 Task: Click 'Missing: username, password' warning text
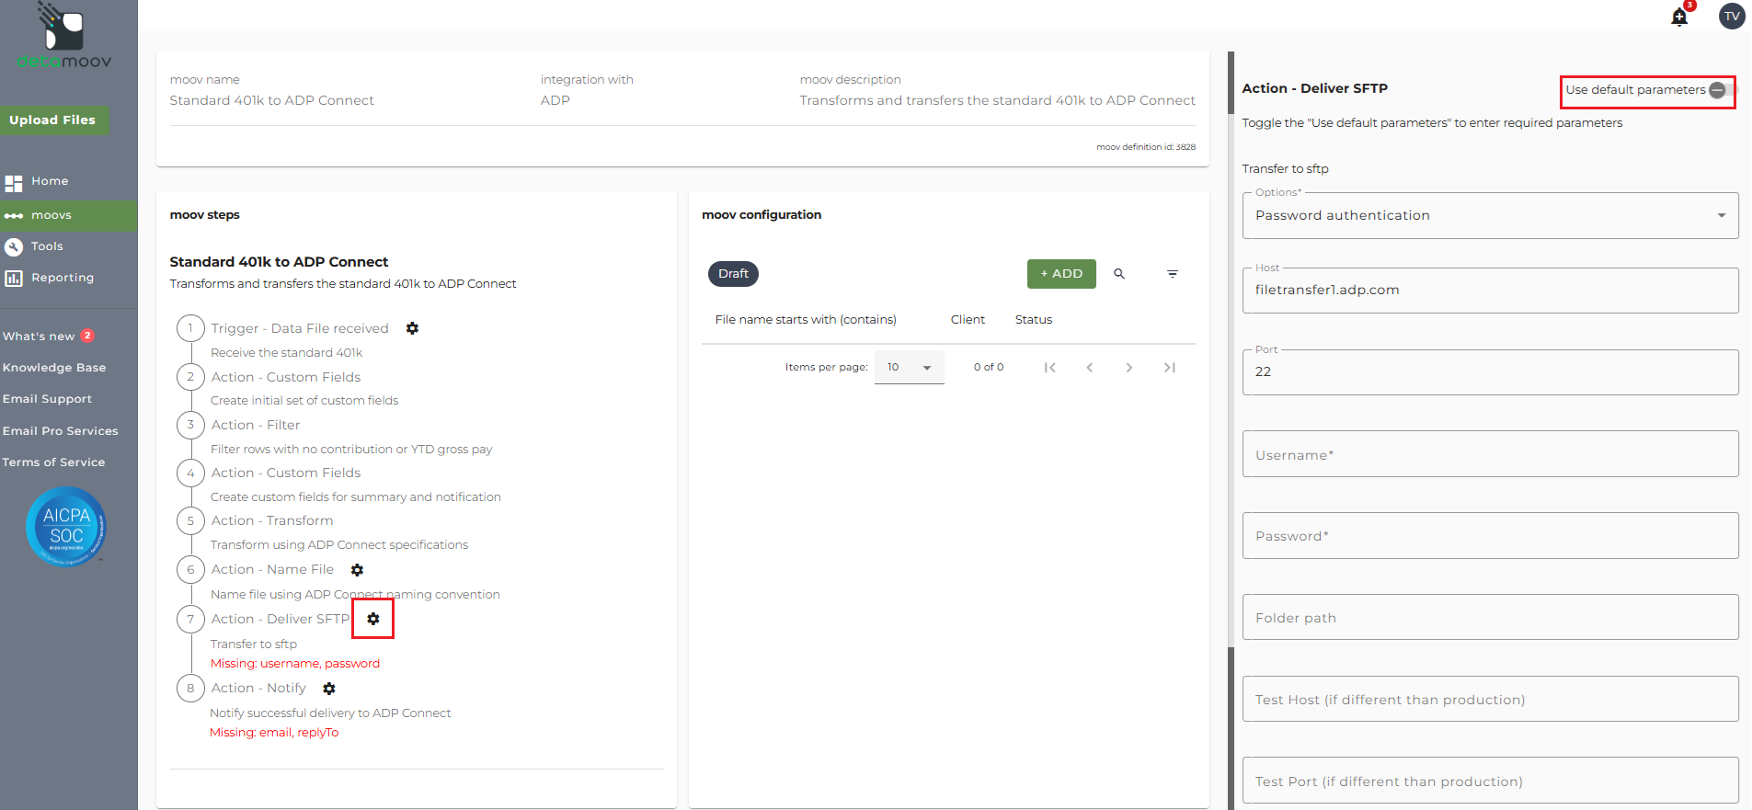[x=295, y=664]
